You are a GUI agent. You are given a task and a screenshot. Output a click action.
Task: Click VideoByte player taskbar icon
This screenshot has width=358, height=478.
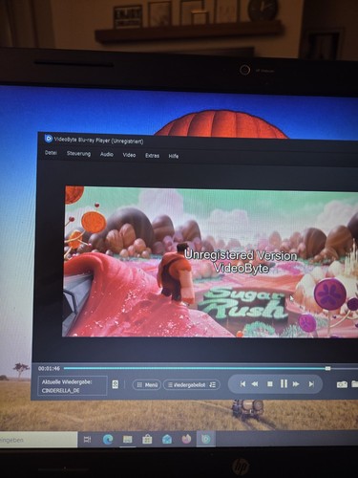[x=206, y=440]
